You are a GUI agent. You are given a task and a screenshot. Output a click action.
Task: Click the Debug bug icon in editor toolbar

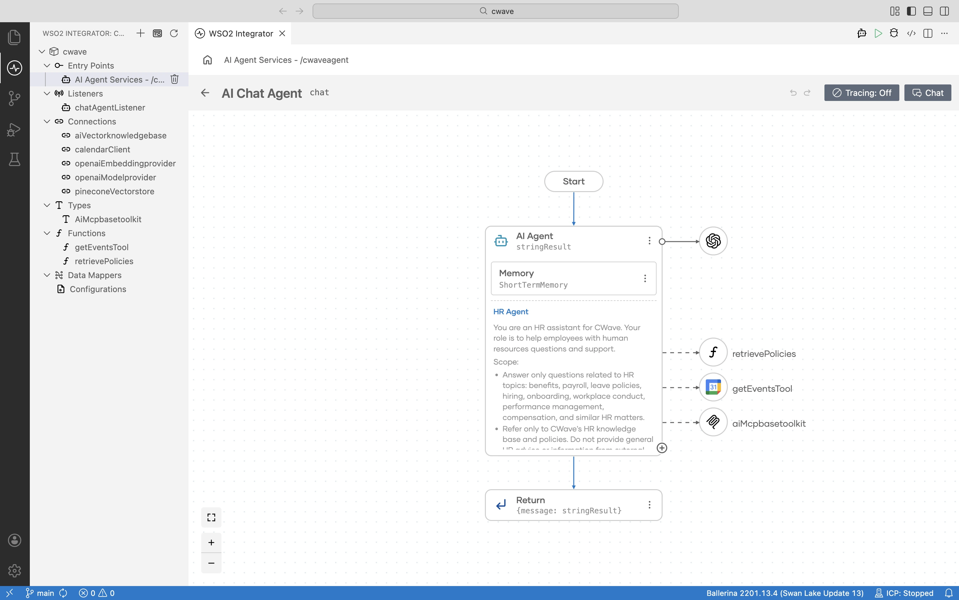894,33
